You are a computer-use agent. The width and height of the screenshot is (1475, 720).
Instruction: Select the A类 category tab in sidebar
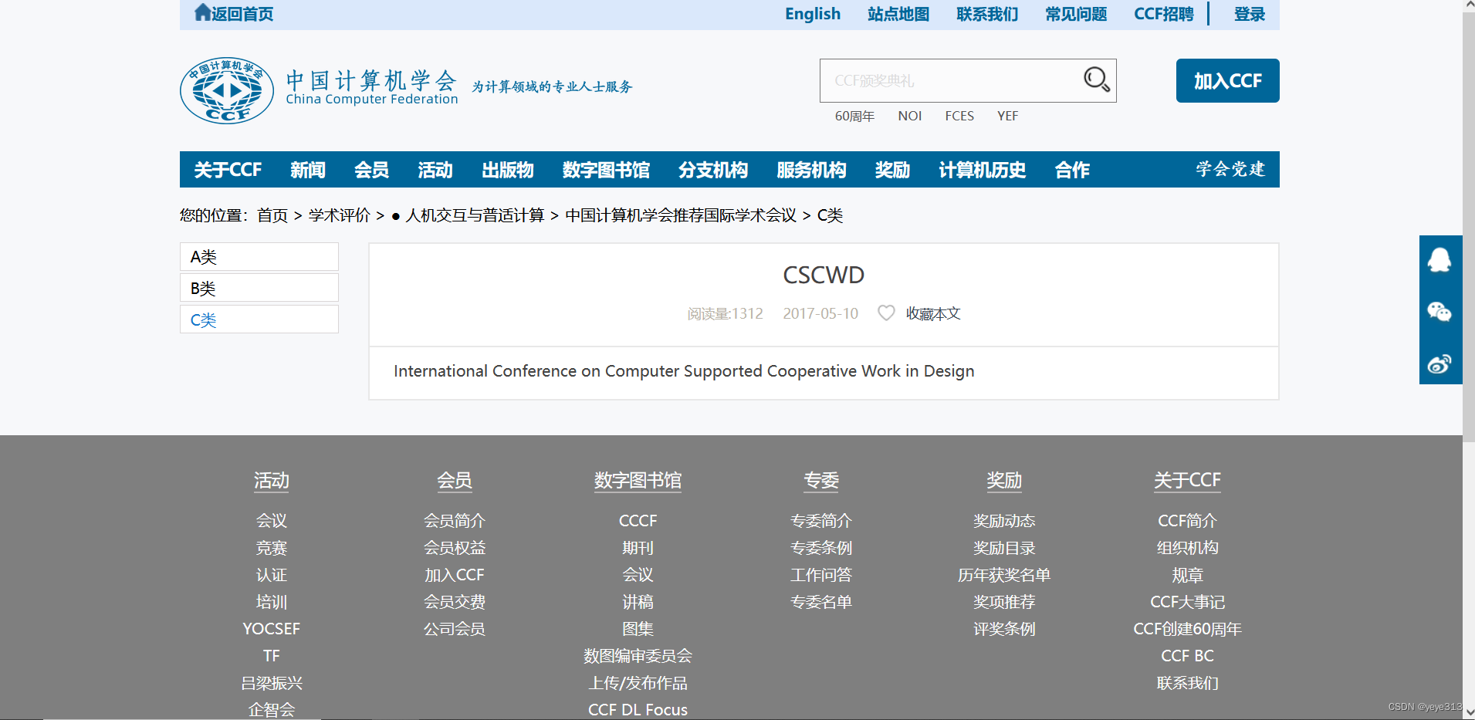pyautogui.click(x=259, y=256)
